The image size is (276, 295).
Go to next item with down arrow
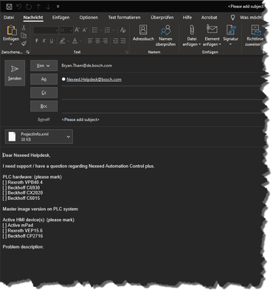[48, 7]
